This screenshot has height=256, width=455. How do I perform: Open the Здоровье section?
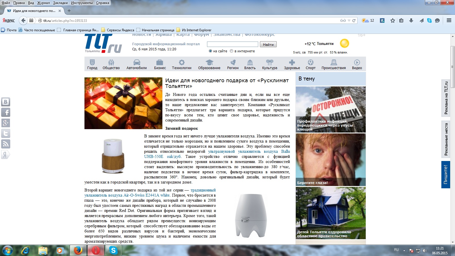[292, 65]
